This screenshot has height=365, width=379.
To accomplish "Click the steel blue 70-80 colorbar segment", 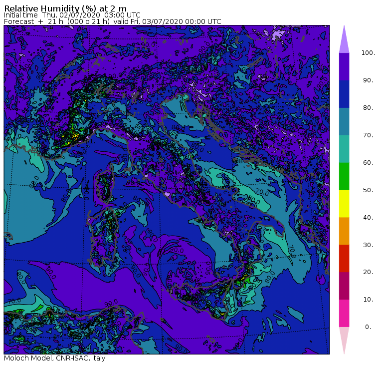I will coord(344,121).
